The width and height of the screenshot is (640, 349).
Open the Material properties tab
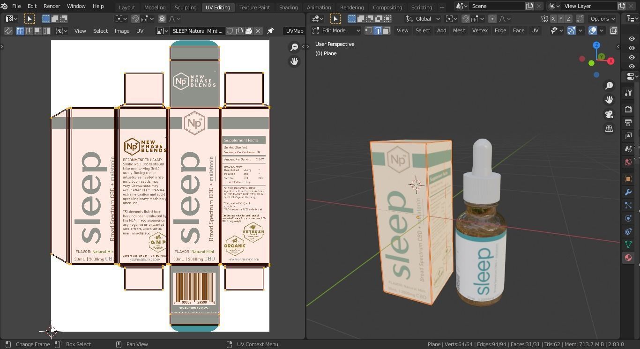(x=628, y=258)
